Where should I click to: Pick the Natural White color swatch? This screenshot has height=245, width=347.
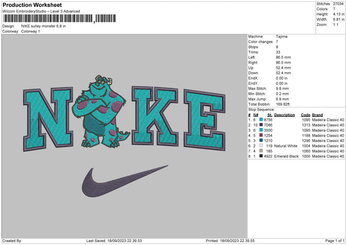click(261, 146)
